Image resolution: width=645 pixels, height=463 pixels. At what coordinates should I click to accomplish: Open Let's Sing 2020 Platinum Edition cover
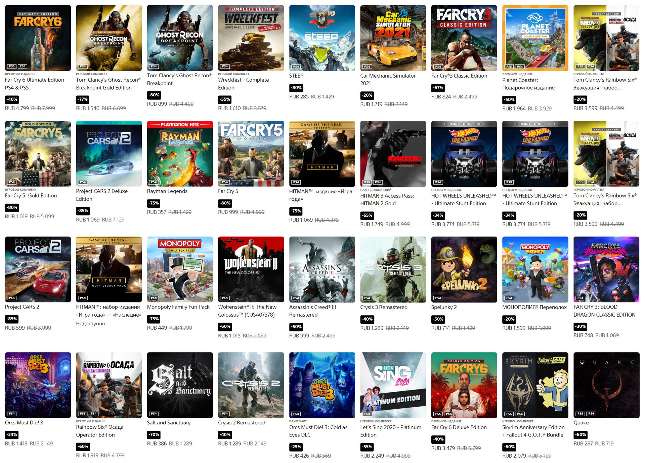393,385
